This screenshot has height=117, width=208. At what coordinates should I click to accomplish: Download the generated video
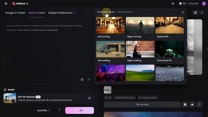(185, 105)
